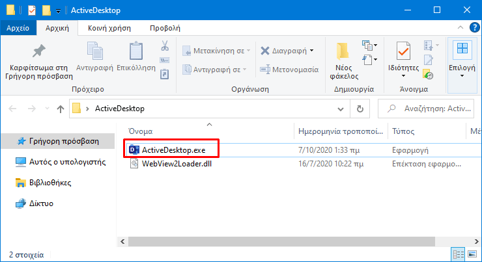Open the Ιδιότητες properties checkmark icon
This screenshot has width=482, height=262.
(403, 51)
